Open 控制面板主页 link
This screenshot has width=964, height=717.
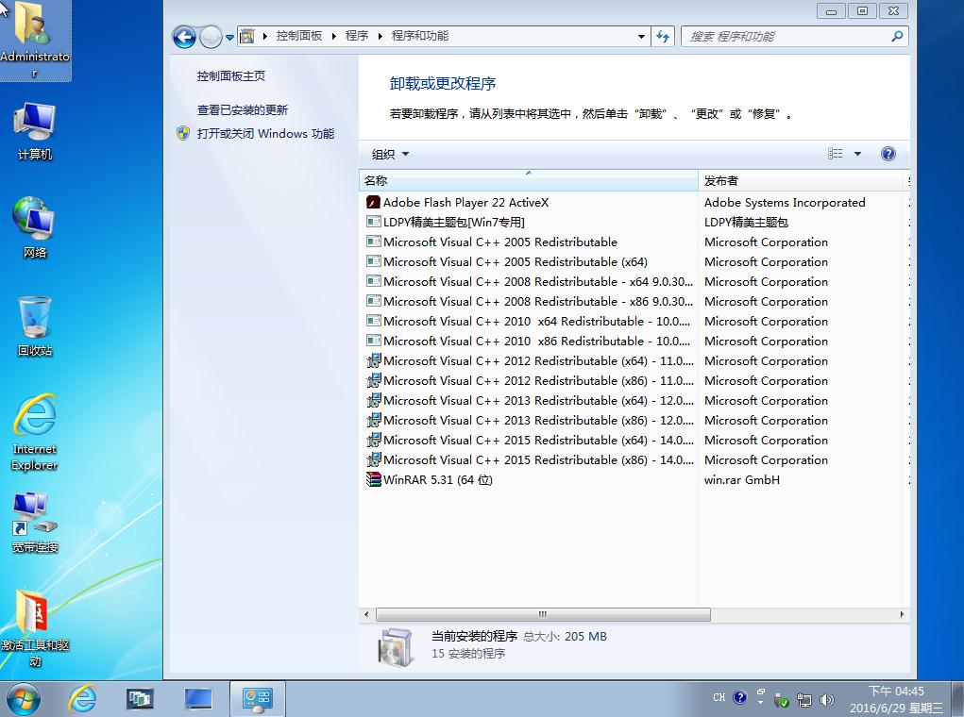click(x=231, y=75)
